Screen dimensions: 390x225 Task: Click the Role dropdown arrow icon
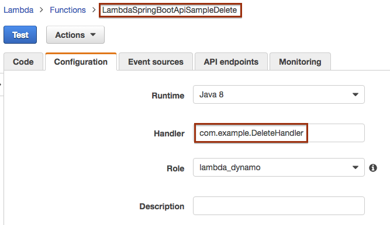pos(356,167)
